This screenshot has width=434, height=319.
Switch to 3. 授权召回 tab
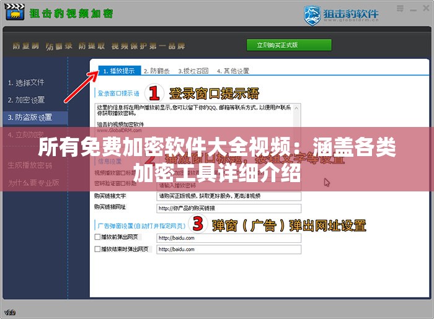(193, 71)
